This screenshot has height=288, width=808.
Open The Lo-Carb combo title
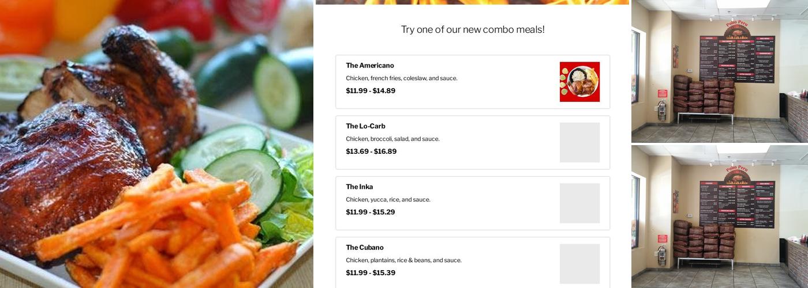(365, 126)
